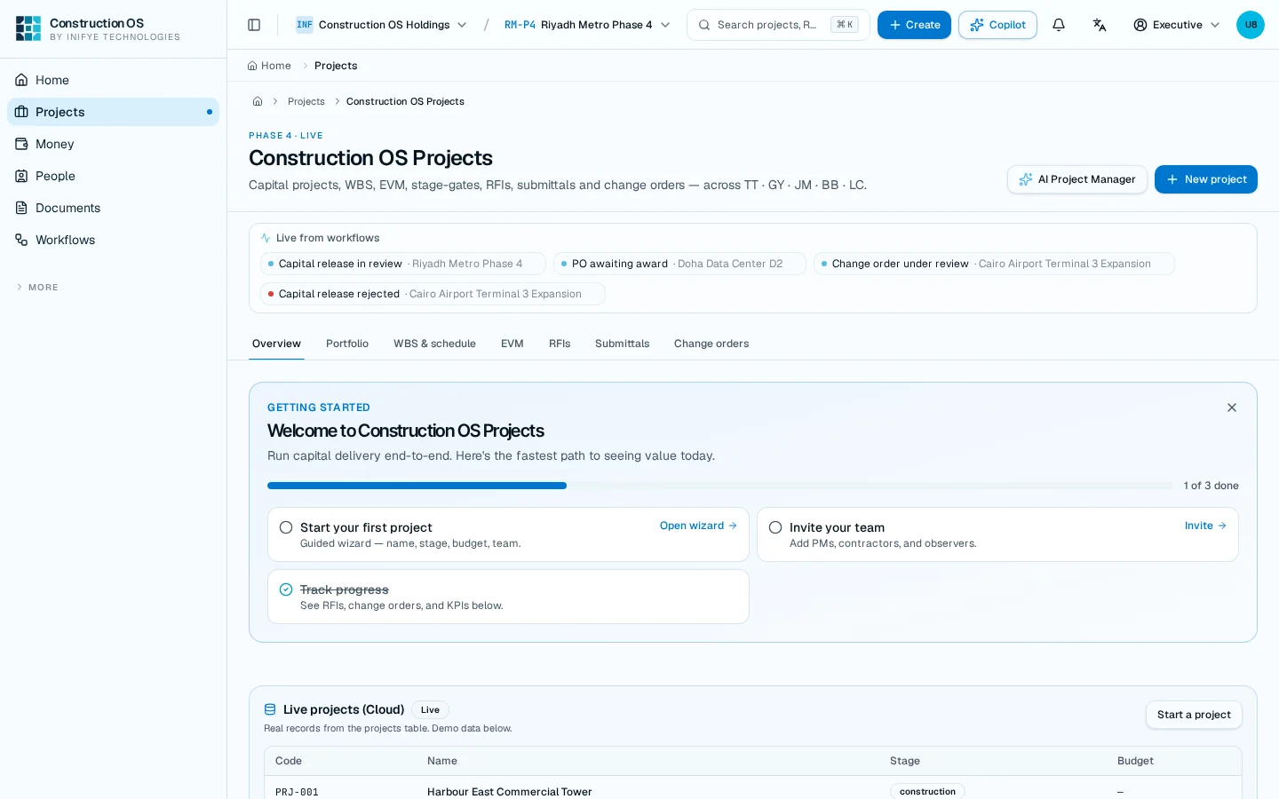The height and width of the screenshot is (799, 1279).
Task: Switch to the WBS & schedule tab
Action: pyautogui.click(x=434, y=344)
